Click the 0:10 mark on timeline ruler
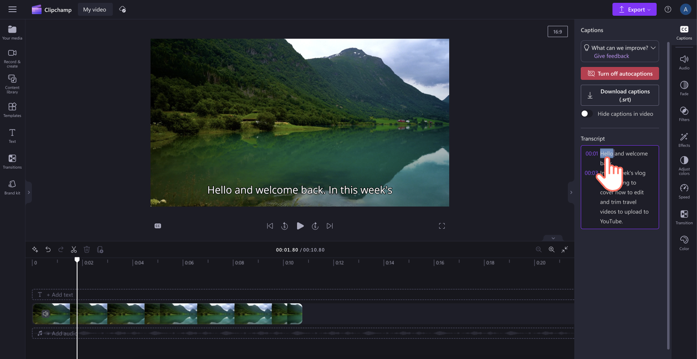697x359 pixels. coord(289,263)
